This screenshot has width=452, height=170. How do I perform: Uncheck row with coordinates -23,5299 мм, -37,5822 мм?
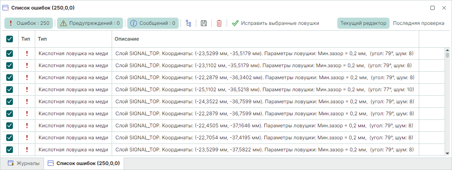[x=10, y=149]
